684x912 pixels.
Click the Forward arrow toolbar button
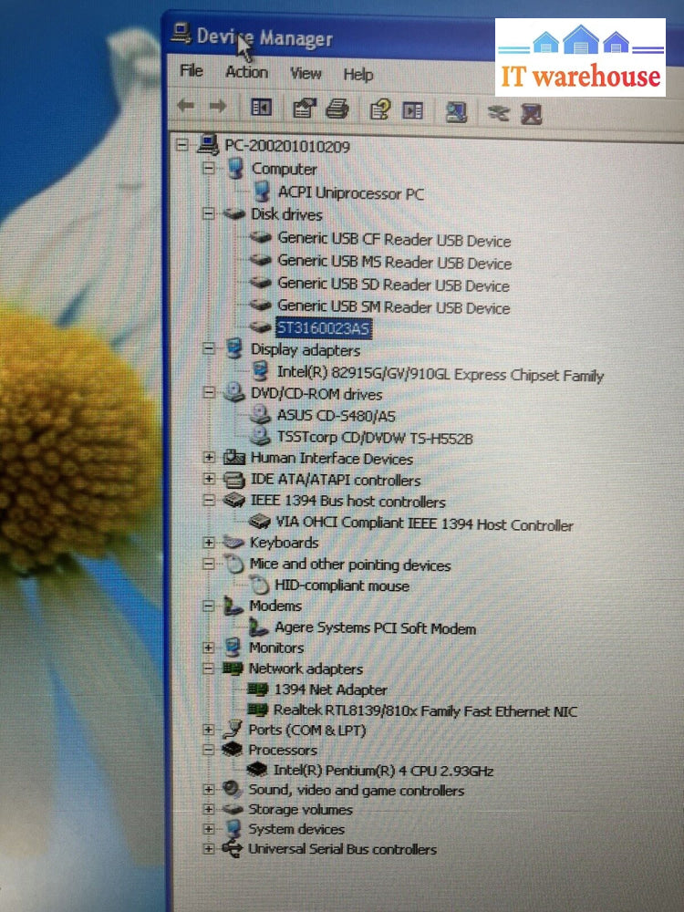point(217,107)
